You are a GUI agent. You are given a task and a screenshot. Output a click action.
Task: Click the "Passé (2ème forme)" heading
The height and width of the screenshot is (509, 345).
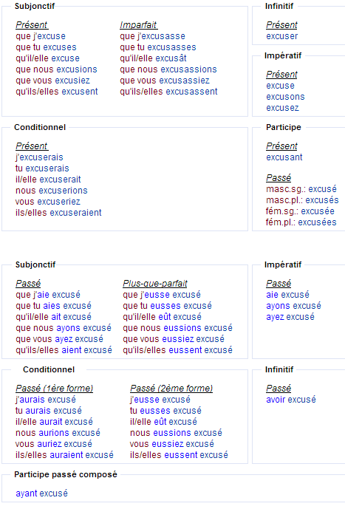click(x=171, y=389)
